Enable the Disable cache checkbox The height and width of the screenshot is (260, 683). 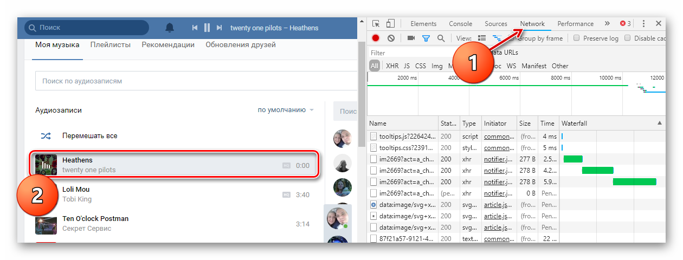628,38
